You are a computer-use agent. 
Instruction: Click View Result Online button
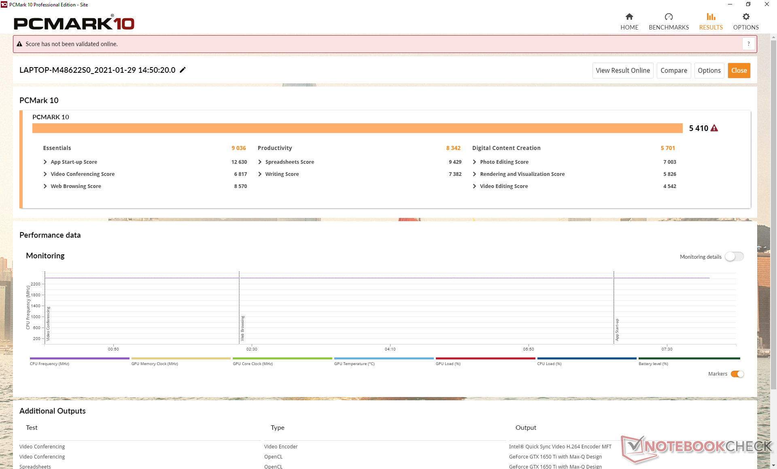pyautogui.click(x=622, y=70)
